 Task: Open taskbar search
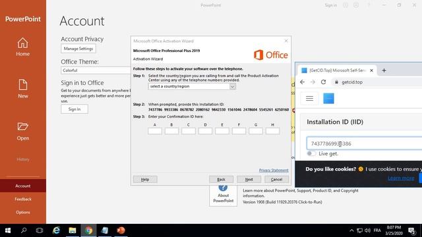(24, 230)
